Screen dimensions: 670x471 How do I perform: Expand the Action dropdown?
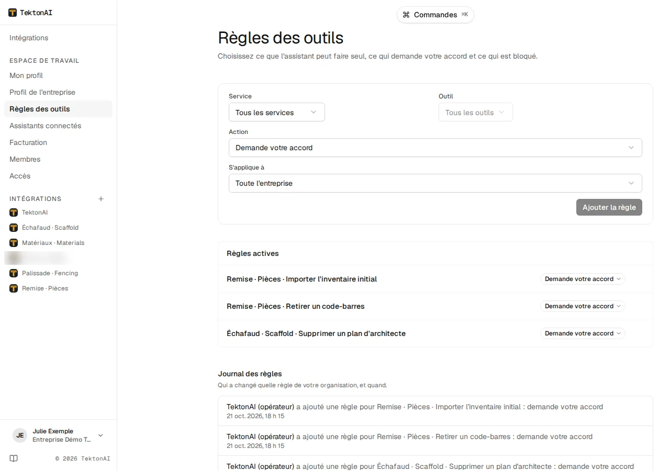point(435,148)
